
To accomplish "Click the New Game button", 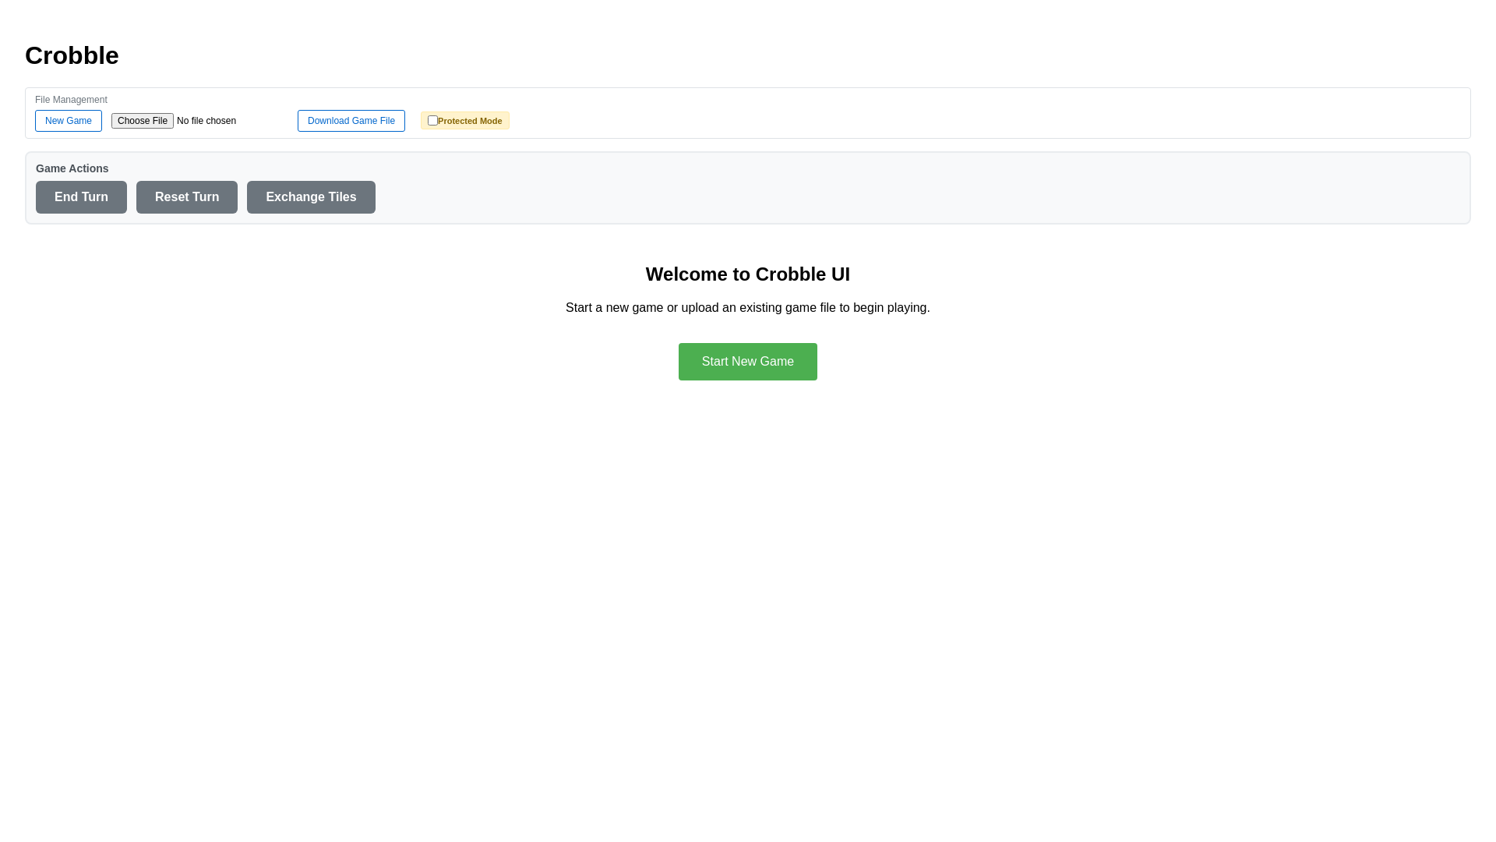I will [69, 121].
